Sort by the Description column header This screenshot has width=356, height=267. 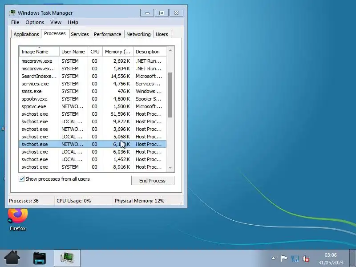150,52
